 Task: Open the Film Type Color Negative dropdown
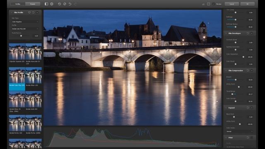(25, 22)
